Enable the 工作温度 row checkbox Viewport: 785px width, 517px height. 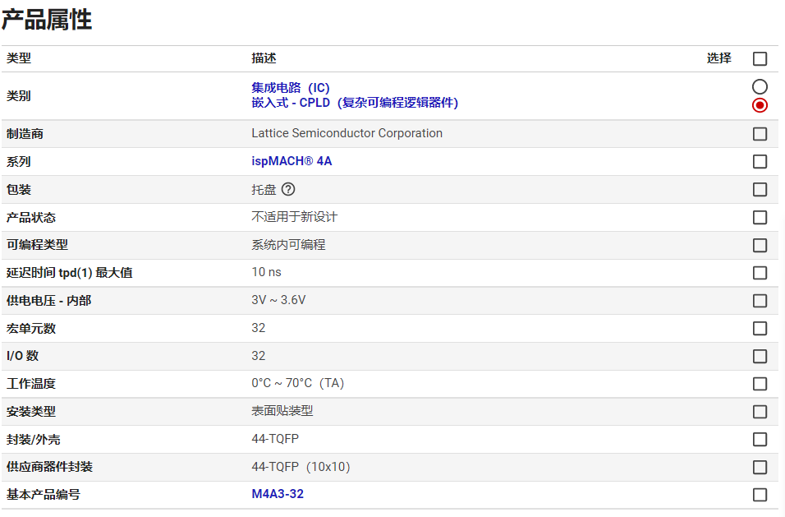(760, 384)
